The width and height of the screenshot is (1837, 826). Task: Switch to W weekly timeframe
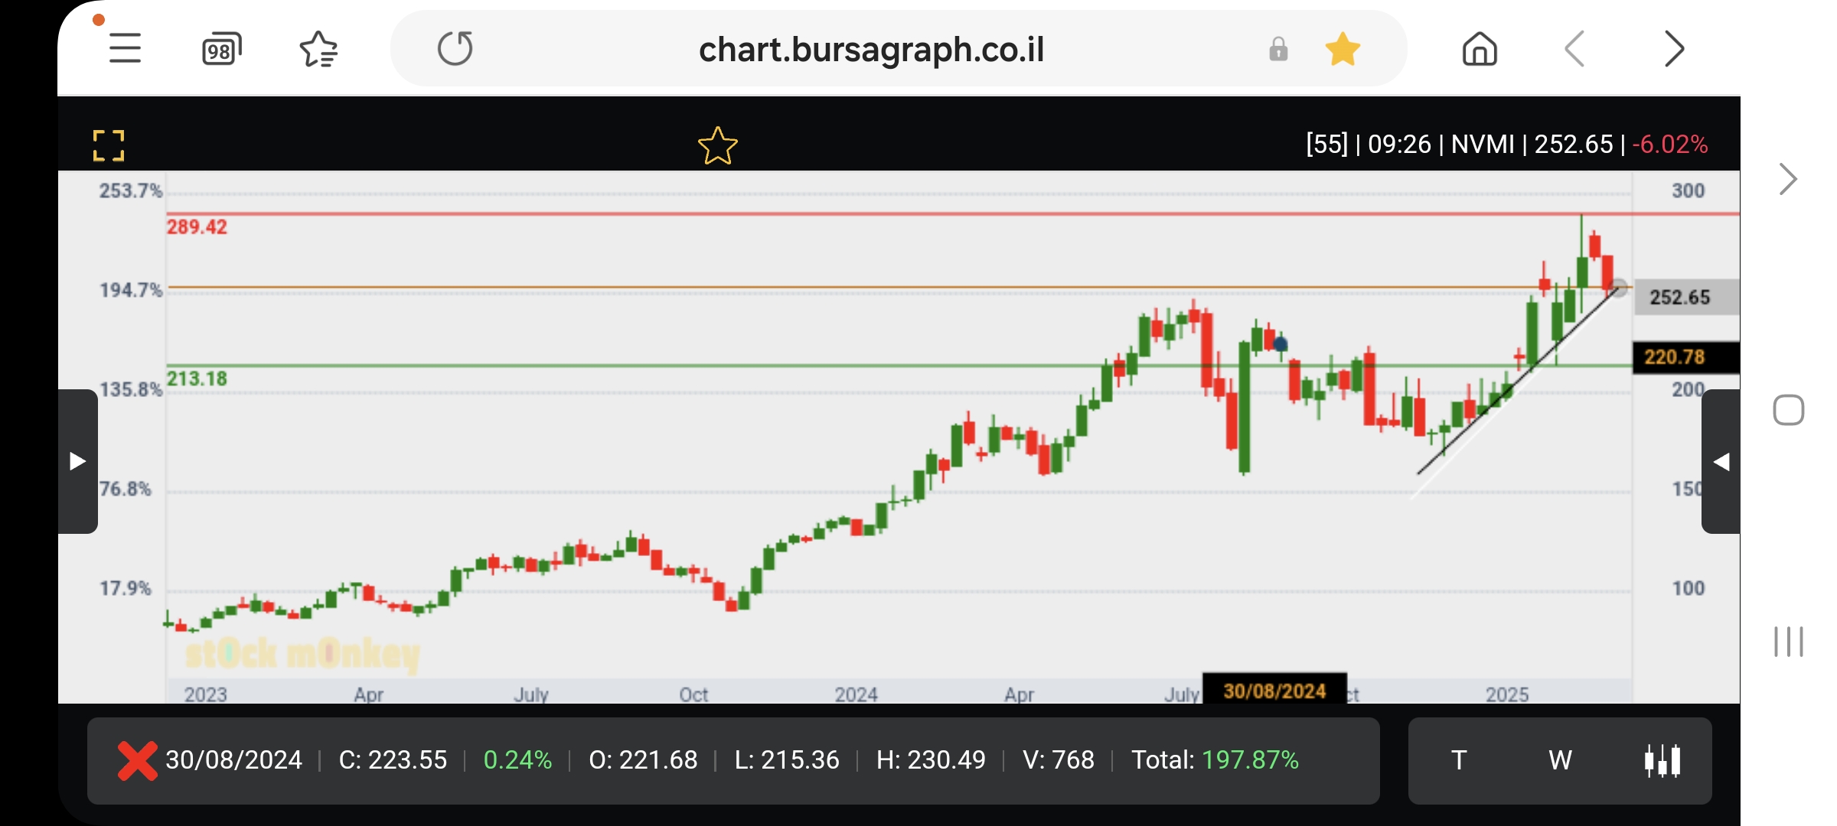(x=1560, y=760)
